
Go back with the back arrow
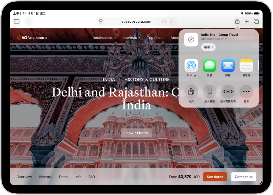click(28, 21)
